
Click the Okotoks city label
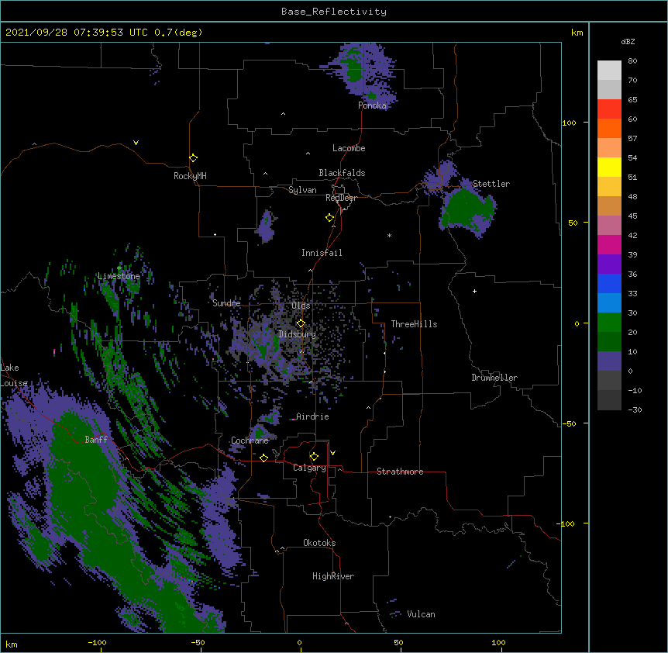[x=319, y=543]
